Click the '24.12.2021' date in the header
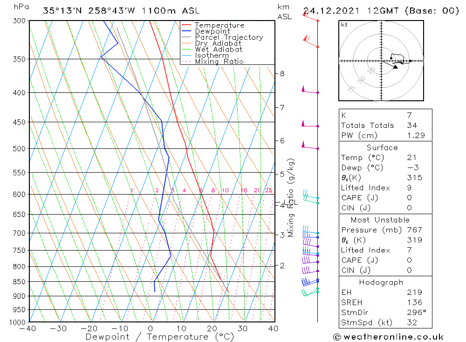This screenshot has height=342, width=466. point(331,11)
